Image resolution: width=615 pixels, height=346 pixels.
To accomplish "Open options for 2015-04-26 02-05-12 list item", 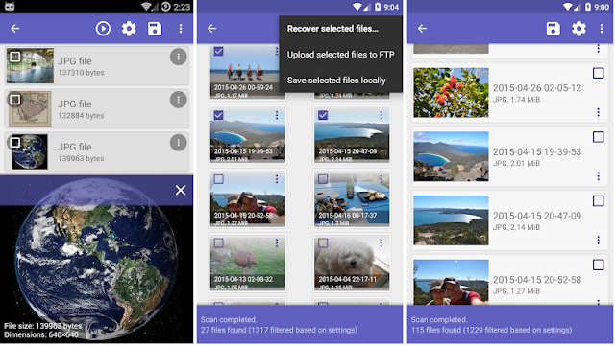I will pyautogui.click(x=598, y=112).
